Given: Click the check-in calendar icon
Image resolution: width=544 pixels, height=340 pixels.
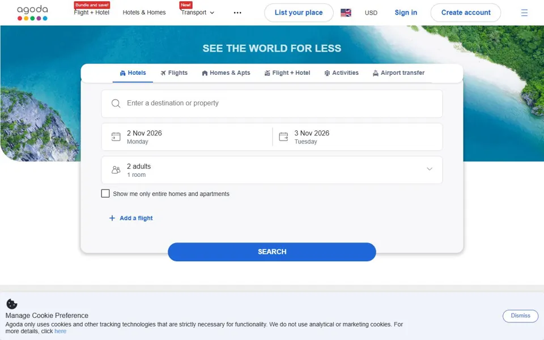Looking at the screenshot, I should click(x=116, y=137).
